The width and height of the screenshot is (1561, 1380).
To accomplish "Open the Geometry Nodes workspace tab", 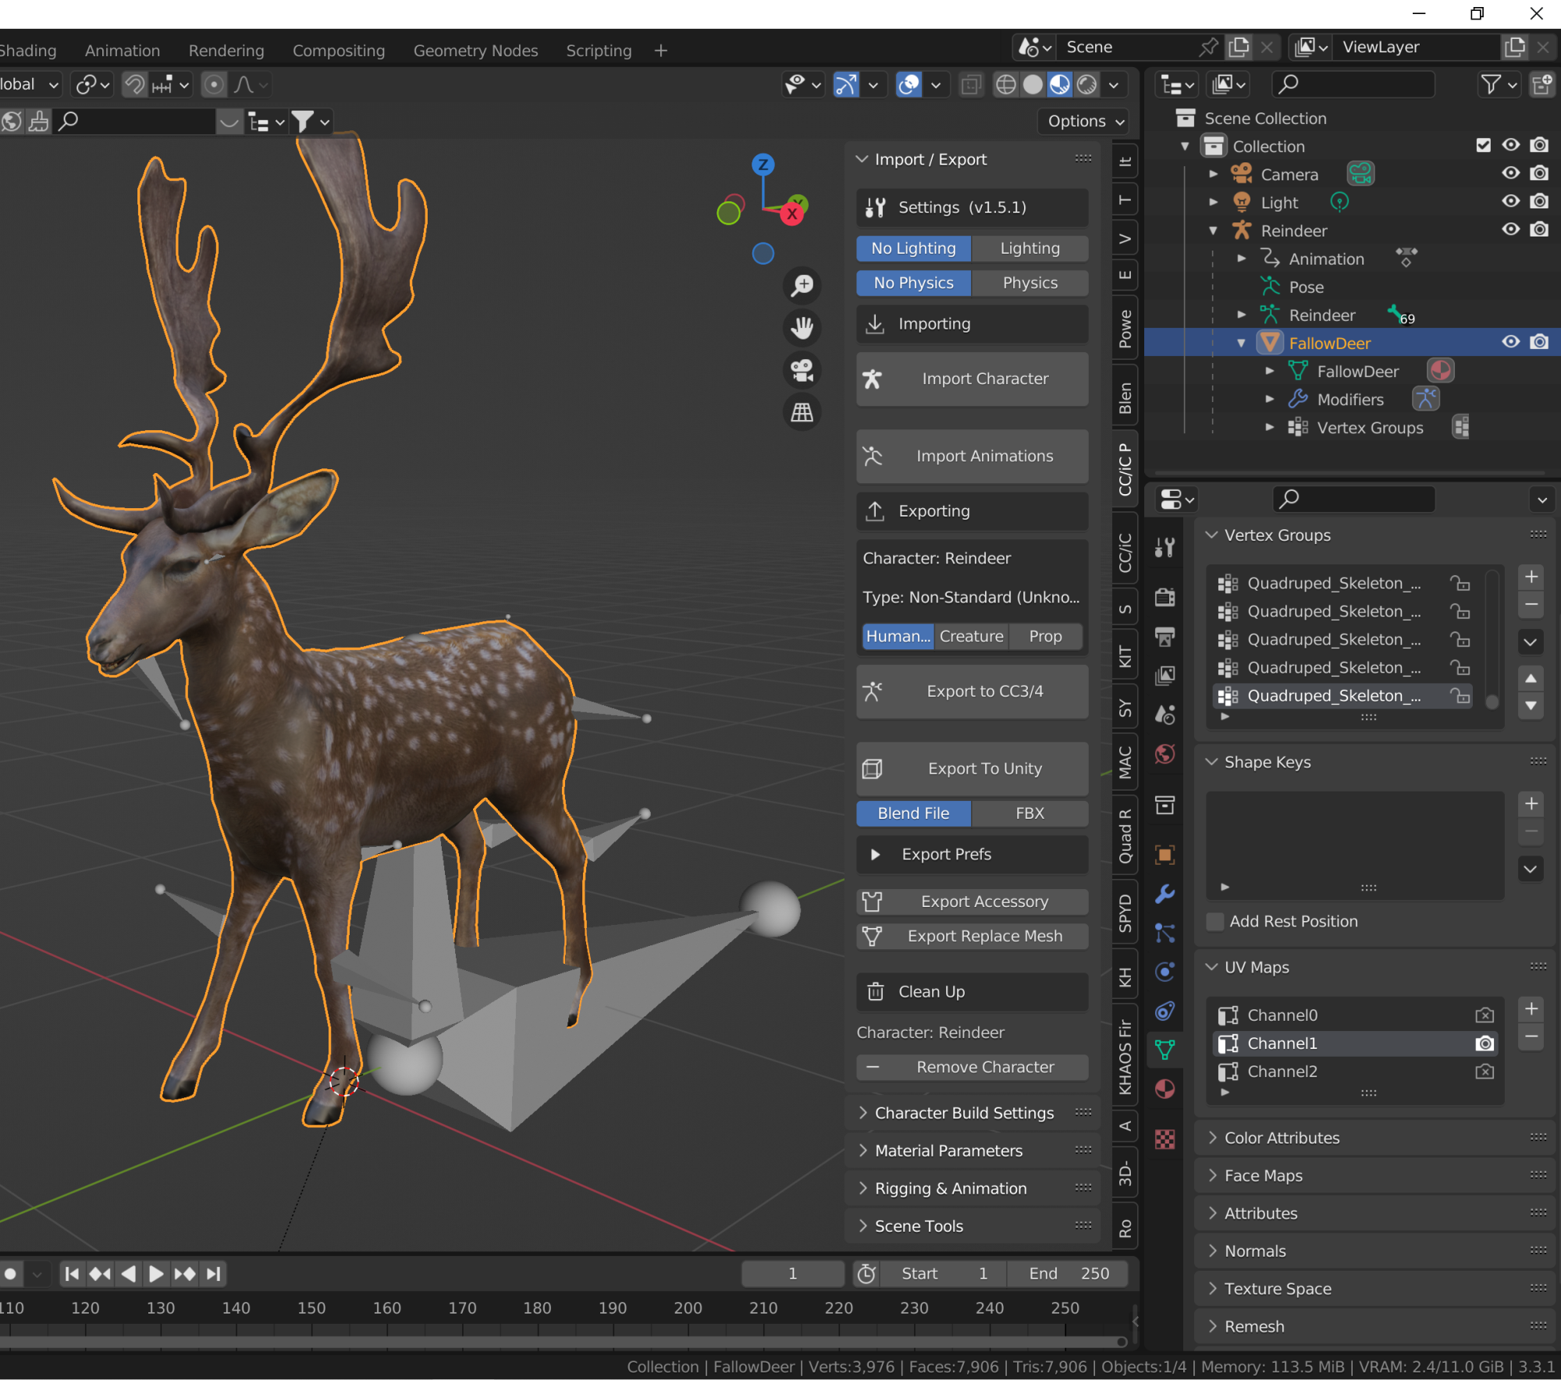I will 475,51.
